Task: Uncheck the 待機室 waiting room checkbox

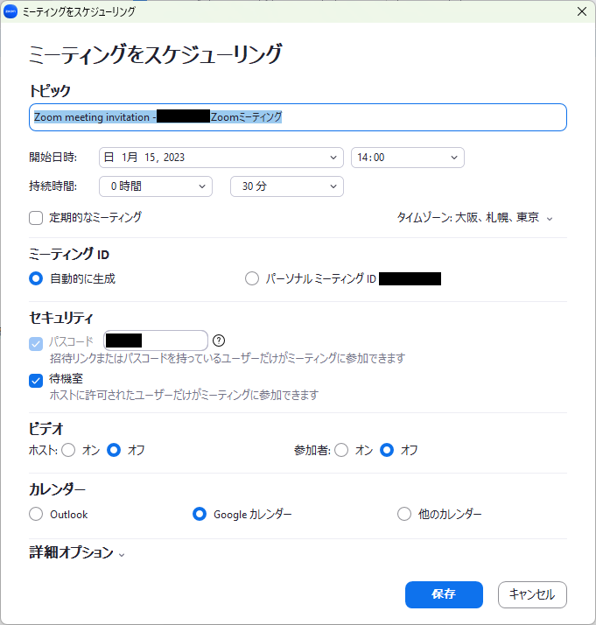Action: click(x=36, y=381)
